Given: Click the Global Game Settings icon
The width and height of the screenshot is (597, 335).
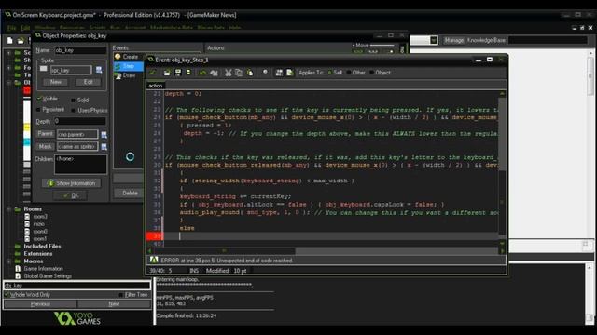Looking at the screenshot, I should point(18,276).
